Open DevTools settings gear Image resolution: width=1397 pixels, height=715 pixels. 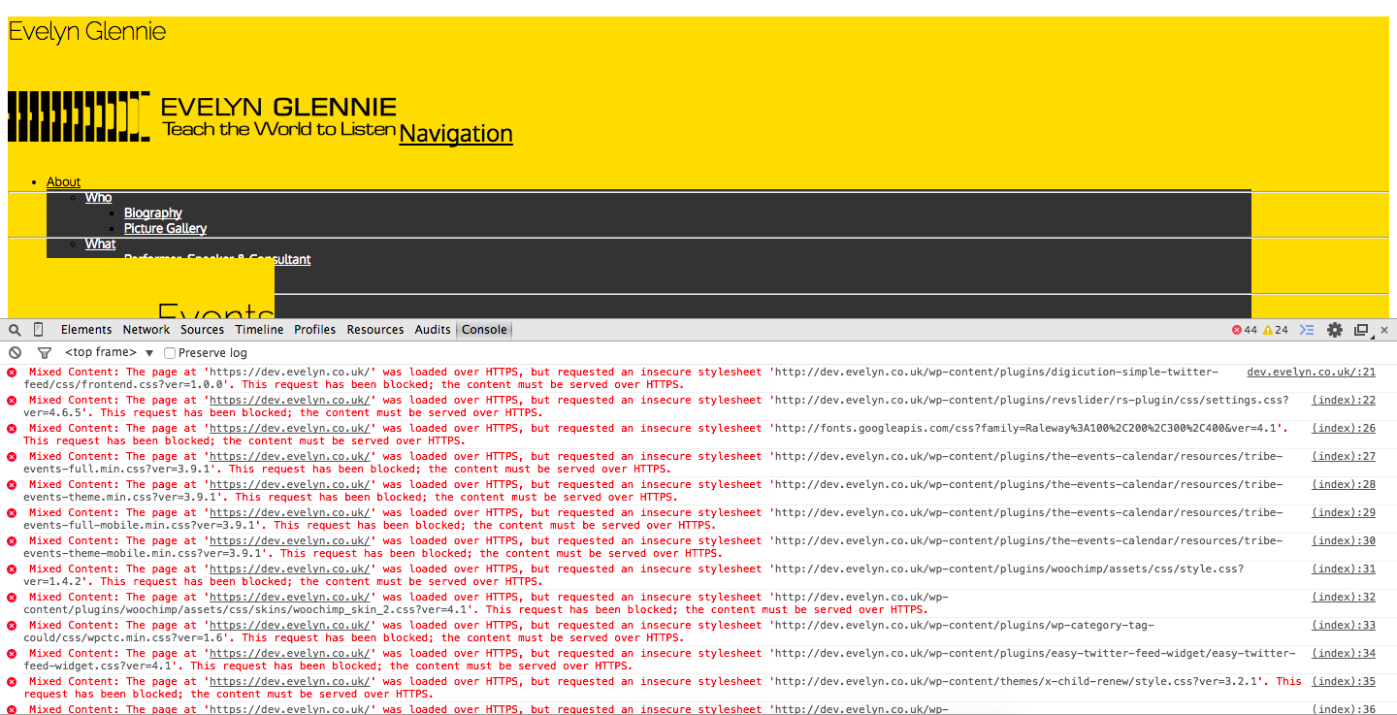[1335, 330]
